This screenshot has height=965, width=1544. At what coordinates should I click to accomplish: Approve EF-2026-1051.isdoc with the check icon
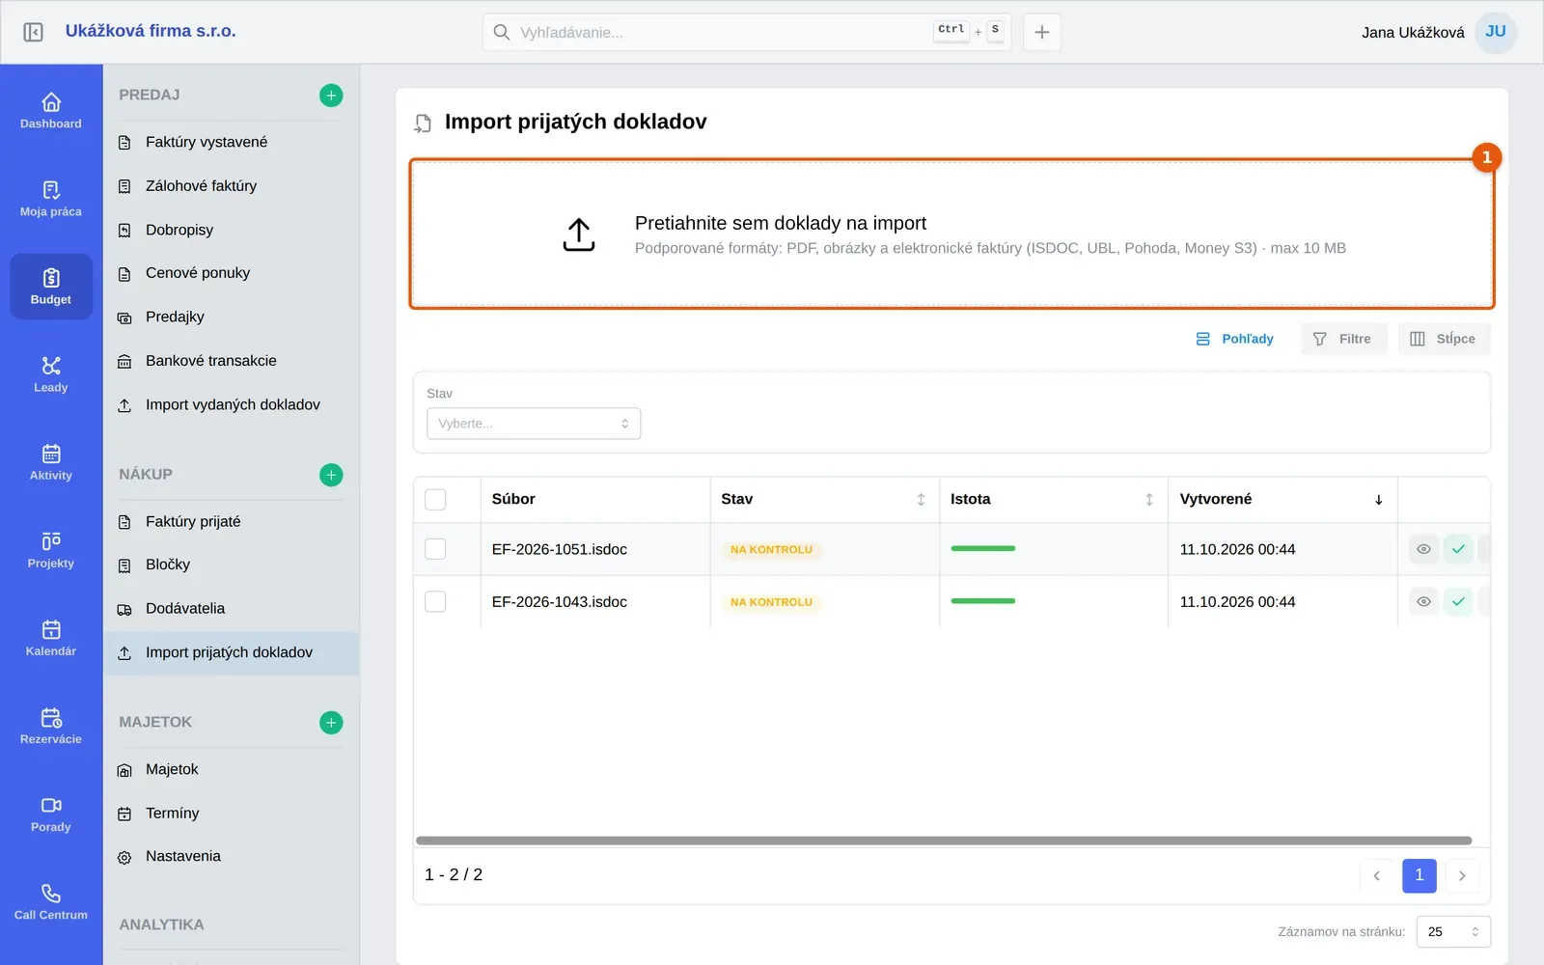[1458, 549]
